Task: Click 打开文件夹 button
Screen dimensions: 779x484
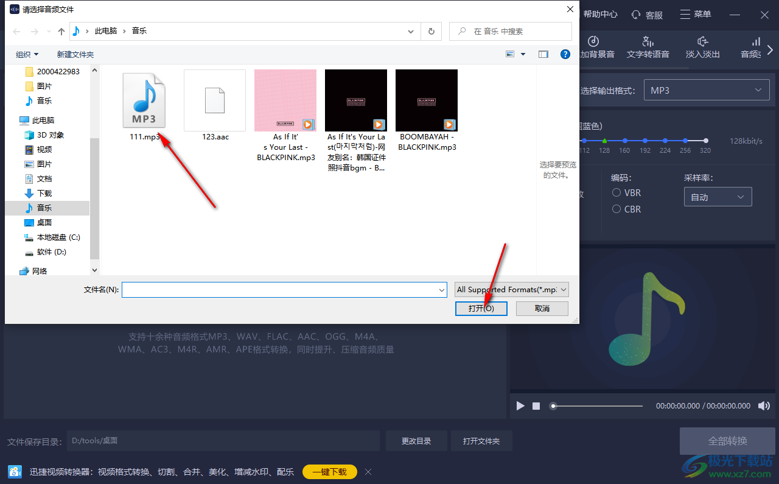Action: pos(481,441)
